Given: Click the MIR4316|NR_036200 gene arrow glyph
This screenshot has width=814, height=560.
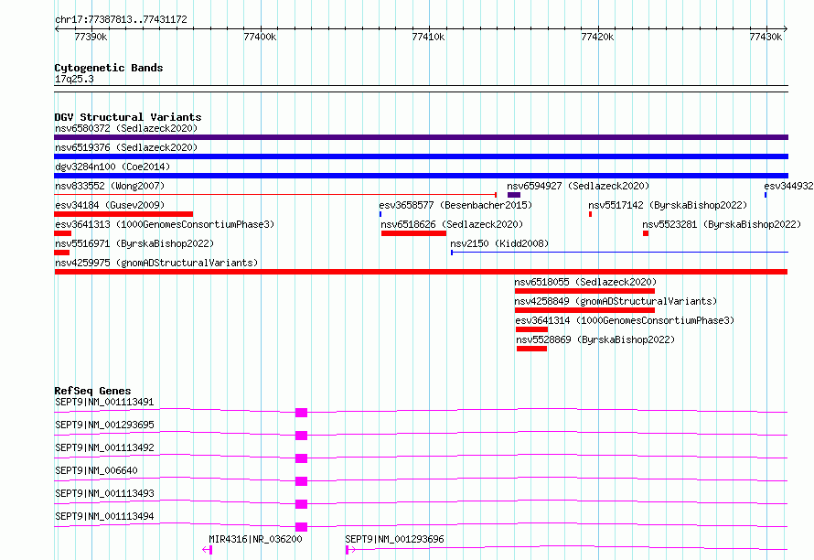Looking at the screenshot, I should (207, 550).
